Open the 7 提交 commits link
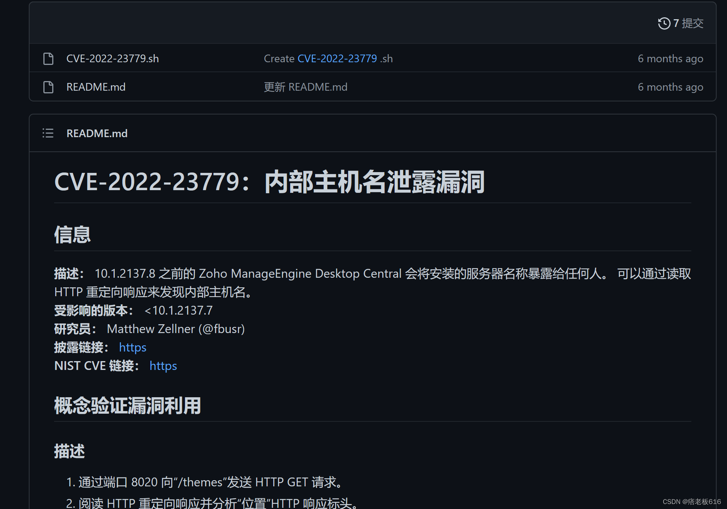This screenshot has width=727, height=509. click(x=688, y=23)
